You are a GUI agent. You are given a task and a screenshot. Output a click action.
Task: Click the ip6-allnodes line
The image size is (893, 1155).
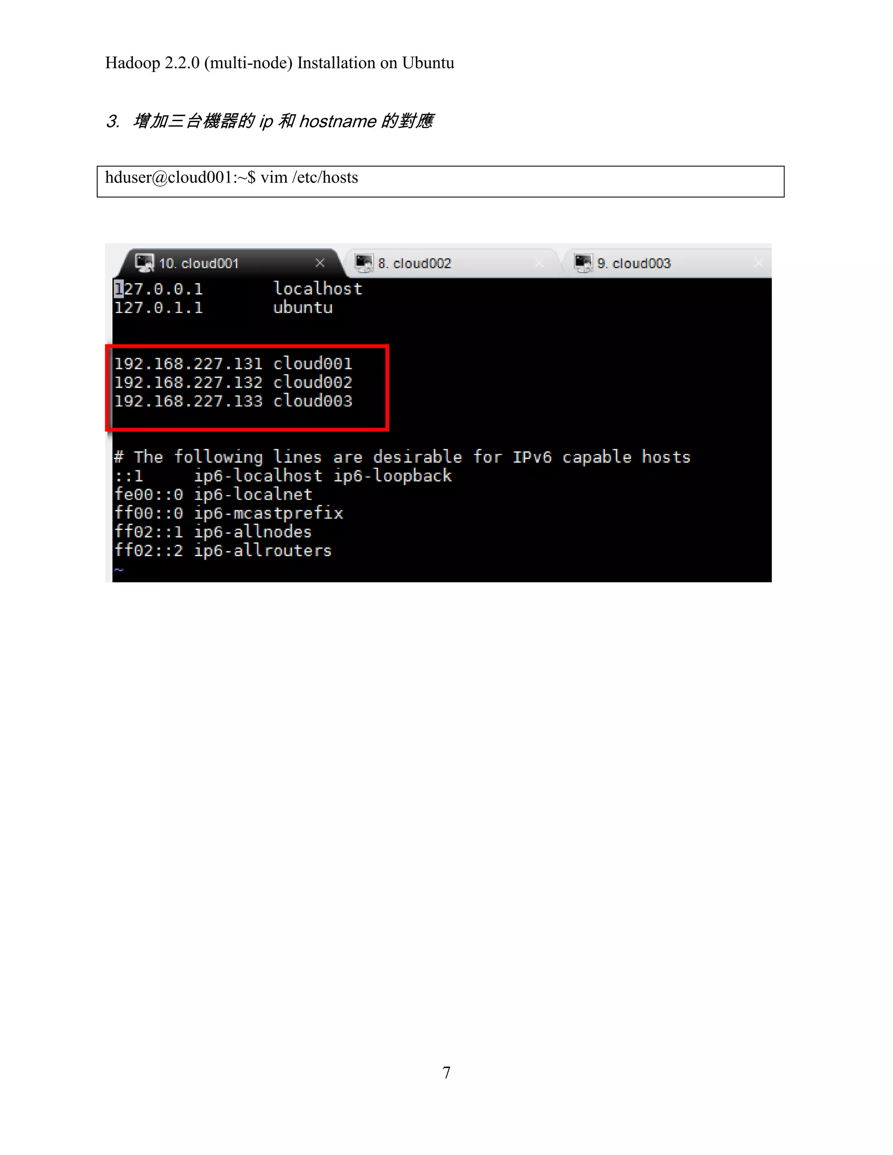point(213,532)
